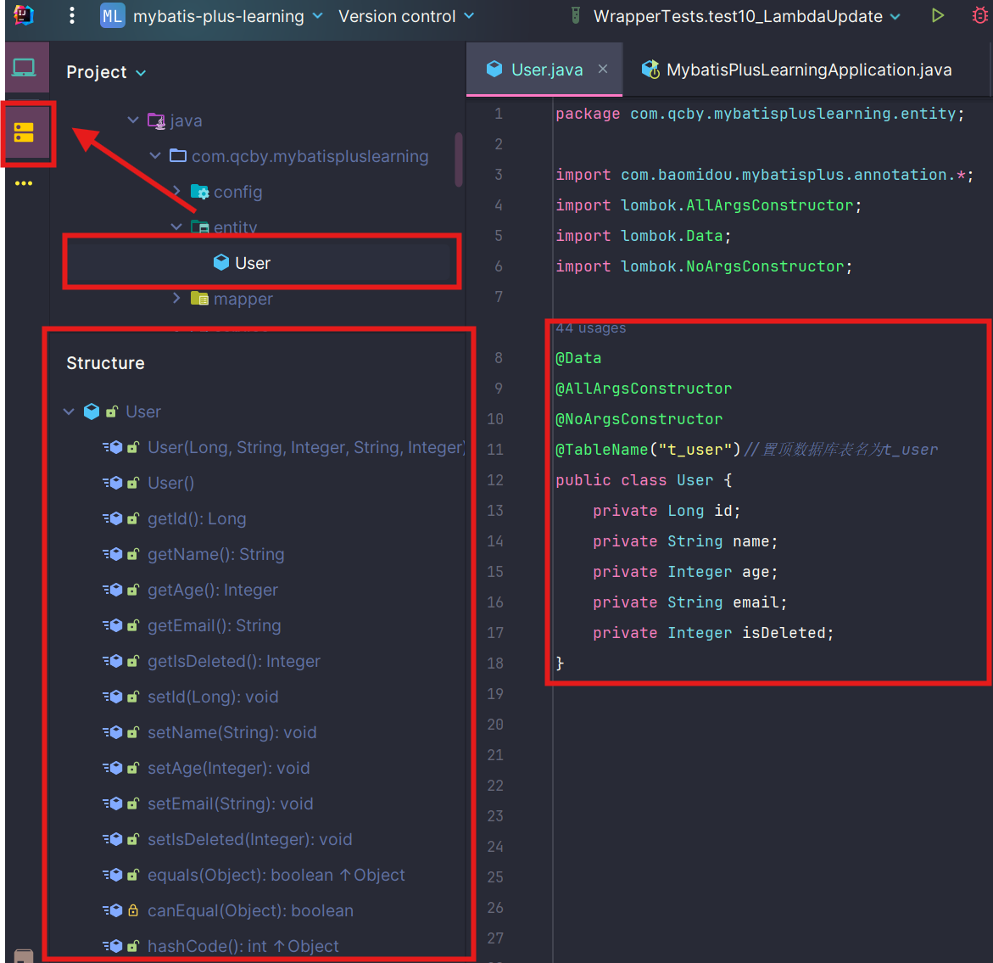
Task: Select setAge(Integer): void in Structure
Action: (229, 768)
